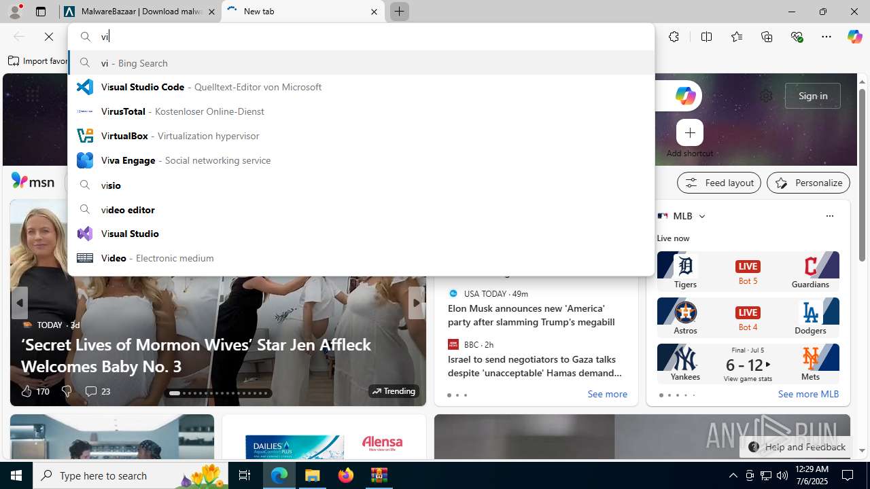Choose the Visual Studio suggestion
This screenshot has width=870, height=489.
pos(361,234)
